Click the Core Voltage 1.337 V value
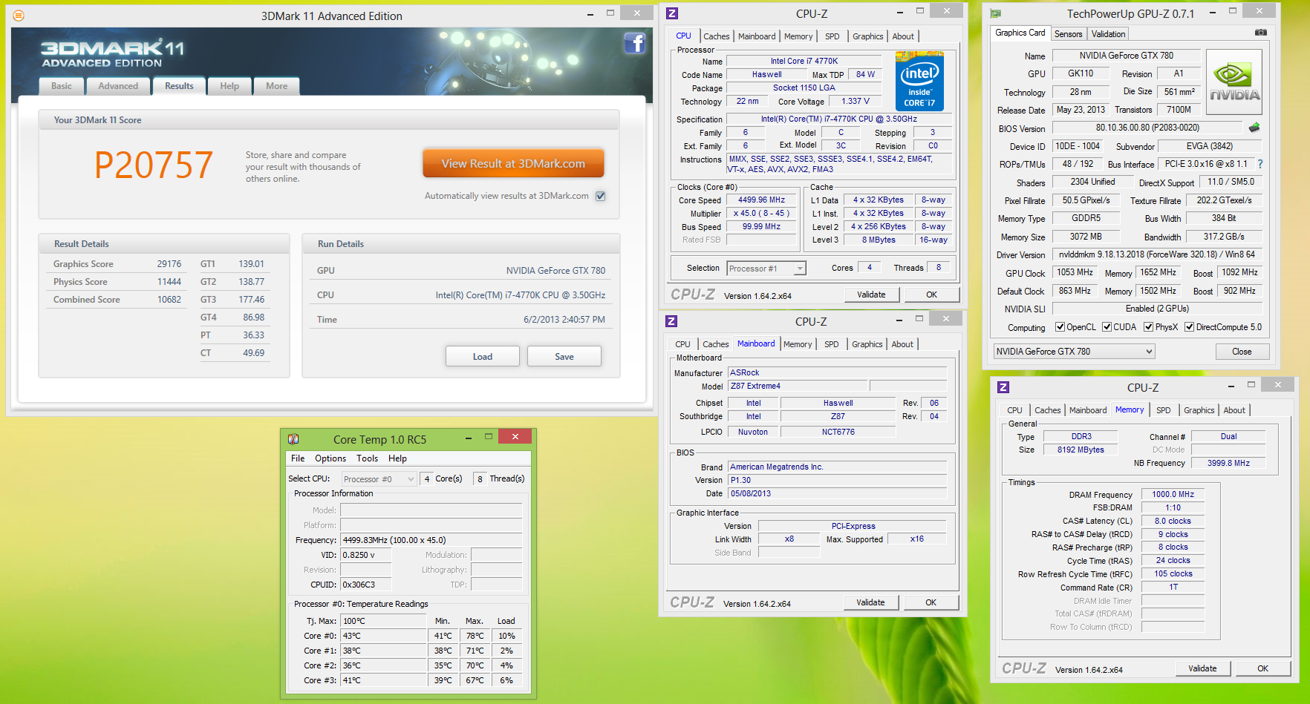The width and height of the screenshot is (1310, 704). (x=855, y=102)
